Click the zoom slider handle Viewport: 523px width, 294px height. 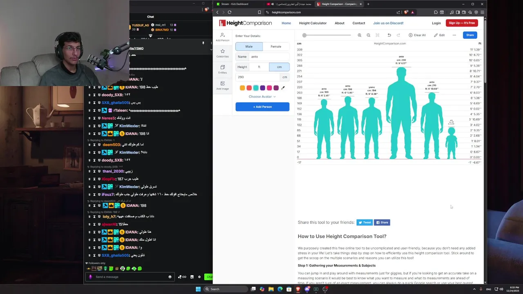click(x=304, y=35)
